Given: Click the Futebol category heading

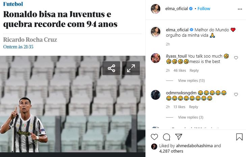Looking at the screenshot, I should [x=13, y=4].
